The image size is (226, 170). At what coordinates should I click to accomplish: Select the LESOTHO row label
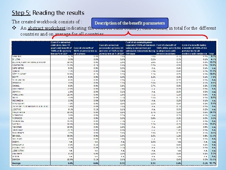click(17, 109)
